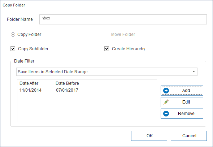Click the Copy Folder window title

(14, 5)
